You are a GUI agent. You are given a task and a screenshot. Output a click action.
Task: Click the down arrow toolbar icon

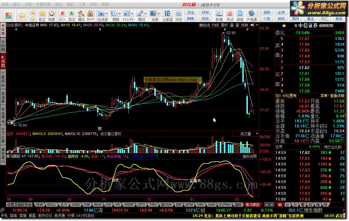pos(33,18)
